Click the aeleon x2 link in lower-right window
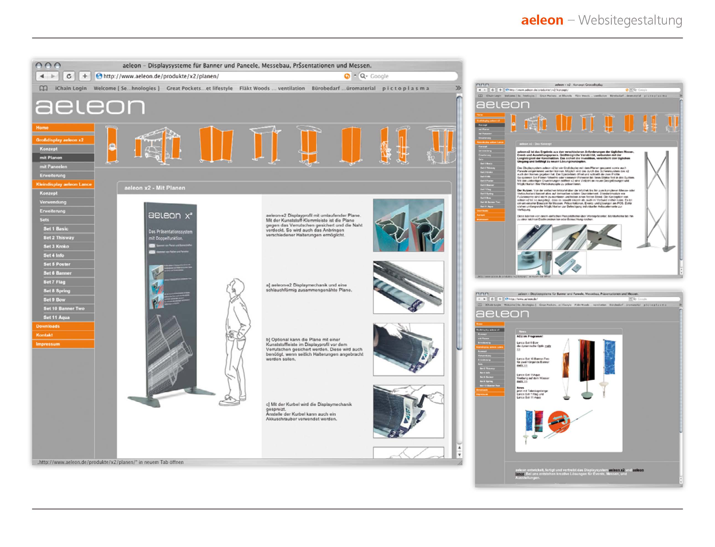This screenshot has height=547, width=715. (616, 470)
